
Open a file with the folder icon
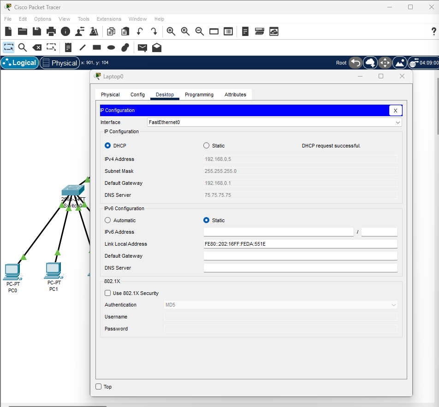pos(23,31)
